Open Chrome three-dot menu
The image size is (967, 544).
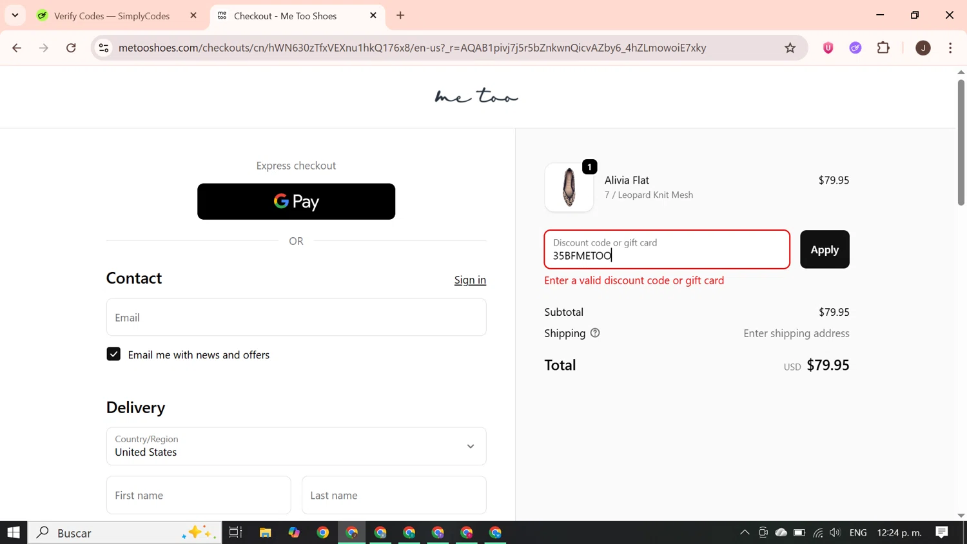pos(950,48)
